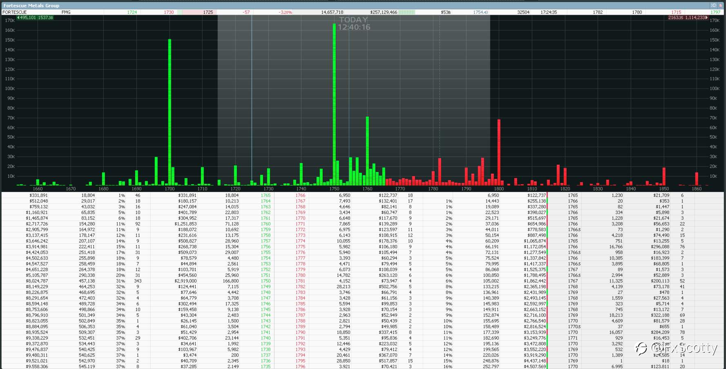Select bid volume 166,800 in depth table

click(232, 281)
